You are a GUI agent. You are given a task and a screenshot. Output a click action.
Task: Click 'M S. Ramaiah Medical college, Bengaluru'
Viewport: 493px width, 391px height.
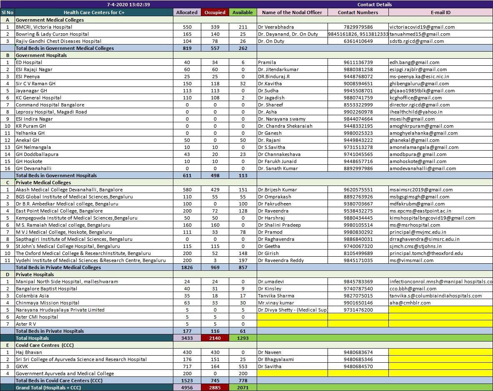click(x=94, y=225)
